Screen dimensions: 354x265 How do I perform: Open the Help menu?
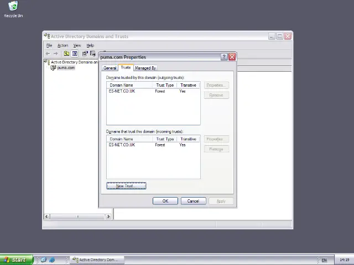[90, 45]
